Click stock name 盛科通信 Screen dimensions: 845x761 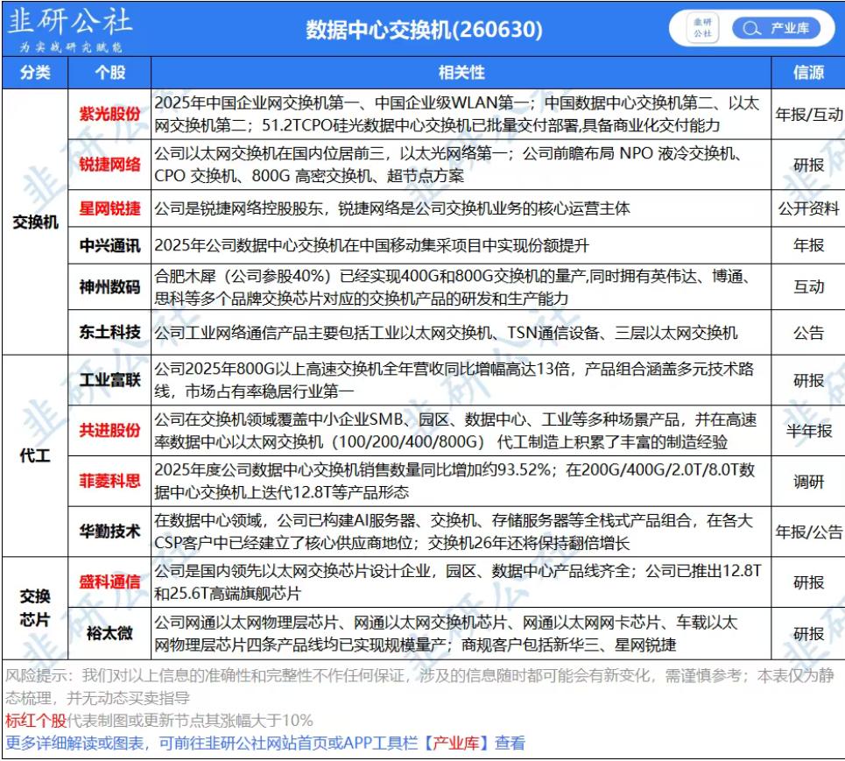click(x=109, y=582)
